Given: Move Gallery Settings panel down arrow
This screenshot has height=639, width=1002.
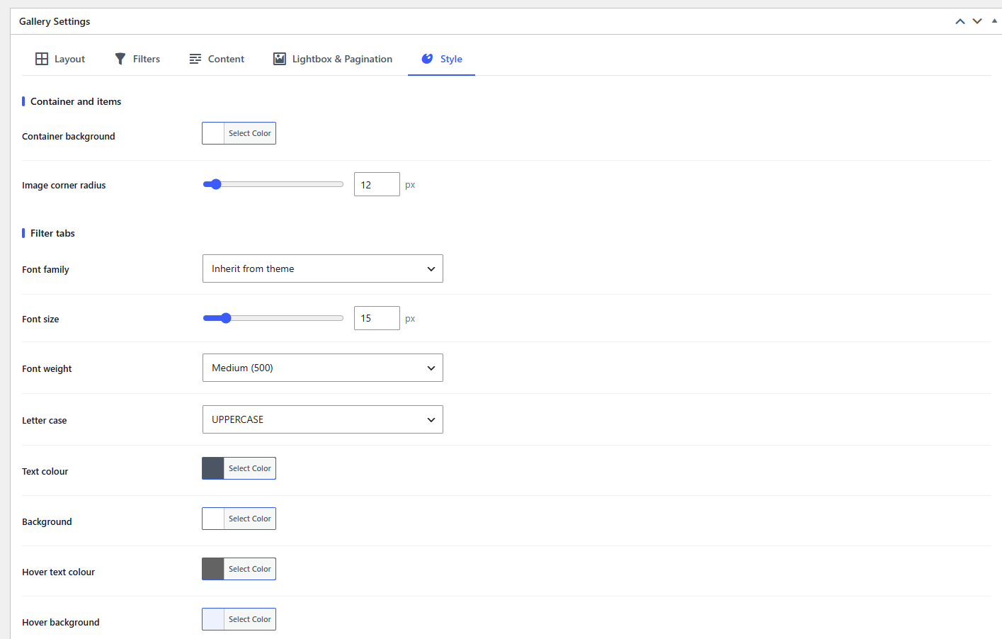Looking at the screenshot, I should pos(977,21).
